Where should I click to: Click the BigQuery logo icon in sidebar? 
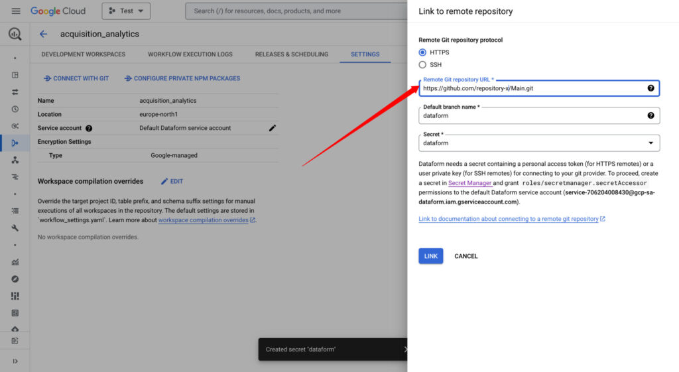point(15,34)
